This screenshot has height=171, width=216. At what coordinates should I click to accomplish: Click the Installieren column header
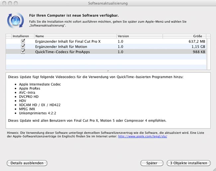point(21,36)
